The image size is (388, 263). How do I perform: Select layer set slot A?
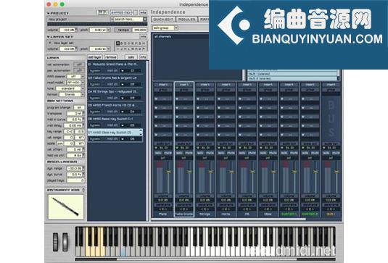coord(117,43)
